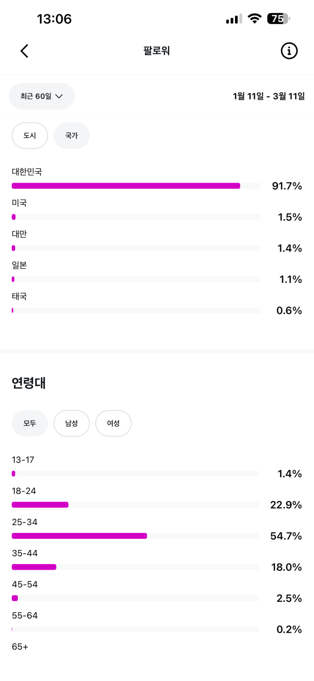Image resolution: width=314 pixels, height=681 pixels.
Task: Open the info circle icon
Action: tap(289, 51)
